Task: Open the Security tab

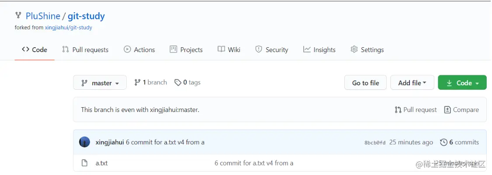Action: 272,49
